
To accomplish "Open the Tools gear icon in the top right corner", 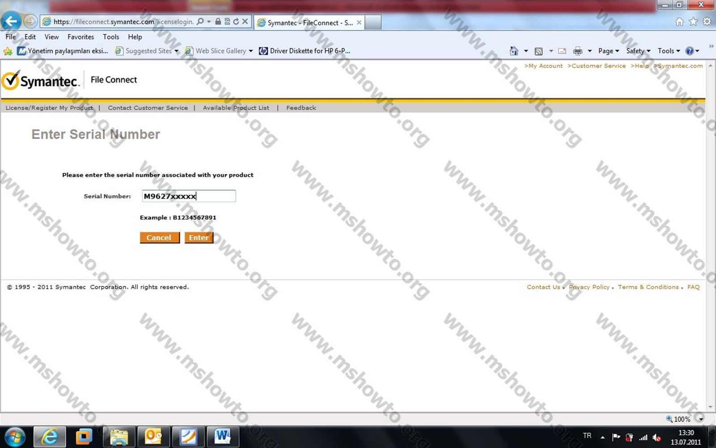I will click(707, 22).
